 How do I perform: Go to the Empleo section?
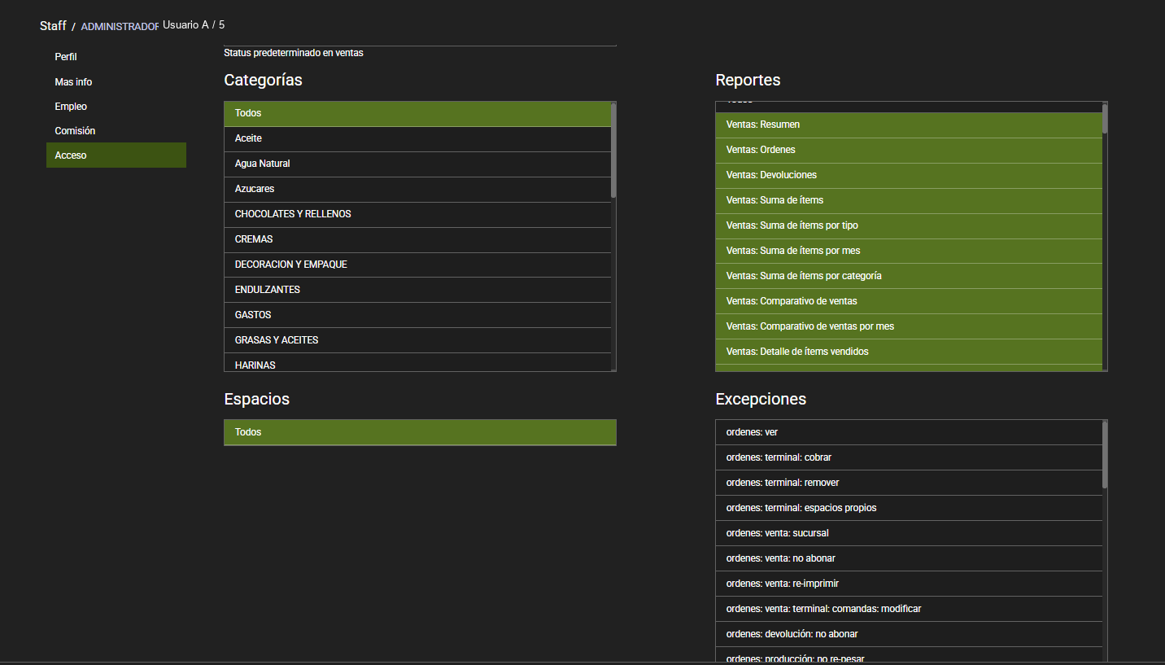pos(116,107)
